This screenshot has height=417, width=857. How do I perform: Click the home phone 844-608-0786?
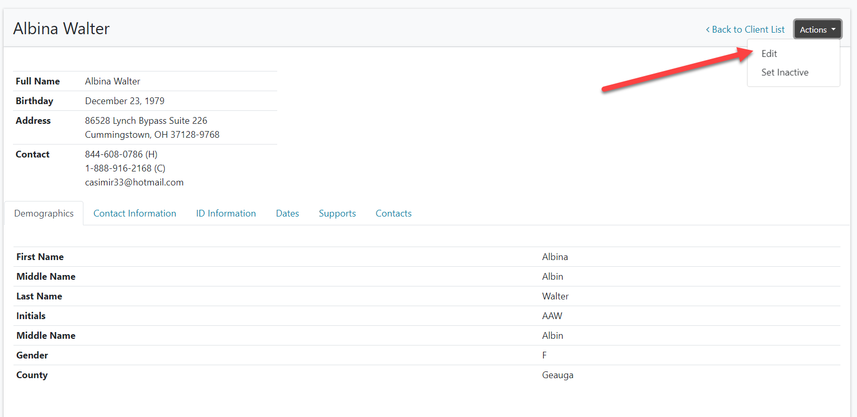(114, 154)
